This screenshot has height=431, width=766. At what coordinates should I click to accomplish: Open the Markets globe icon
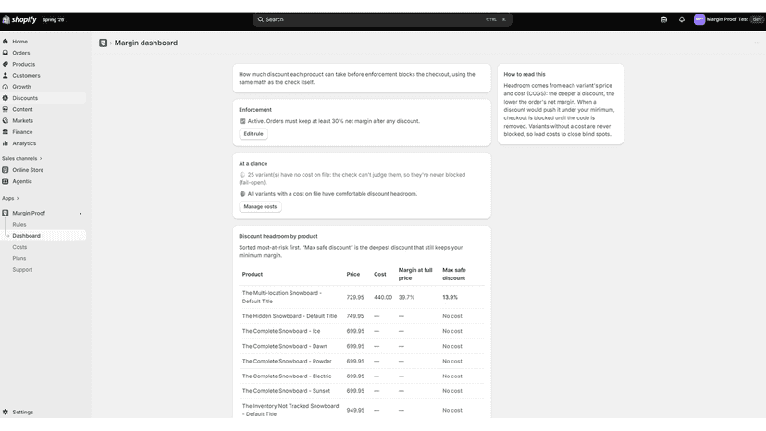[6, 121]
